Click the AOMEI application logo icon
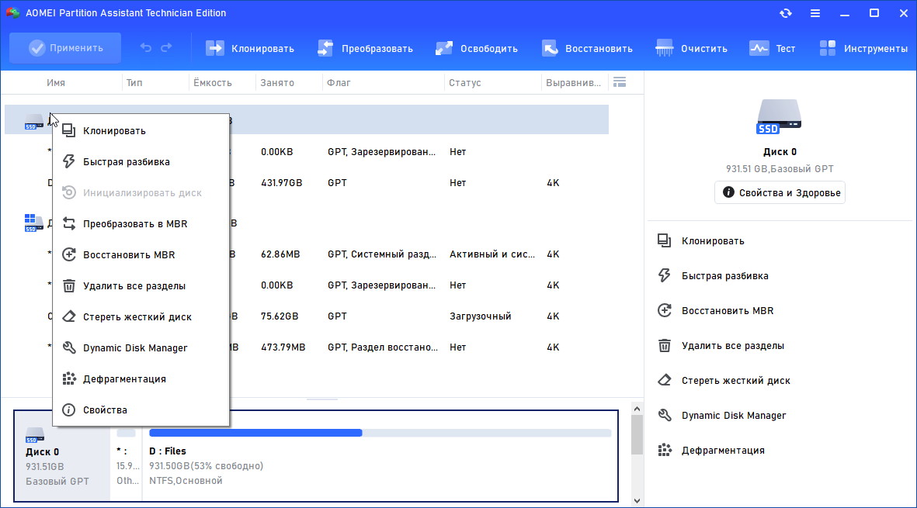917x508 pixels. tap(13, 13)
